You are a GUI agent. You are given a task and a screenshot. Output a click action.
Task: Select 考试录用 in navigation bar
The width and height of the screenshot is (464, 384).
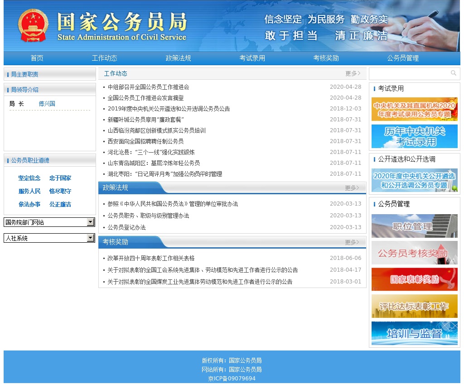[x=252, y=58]
